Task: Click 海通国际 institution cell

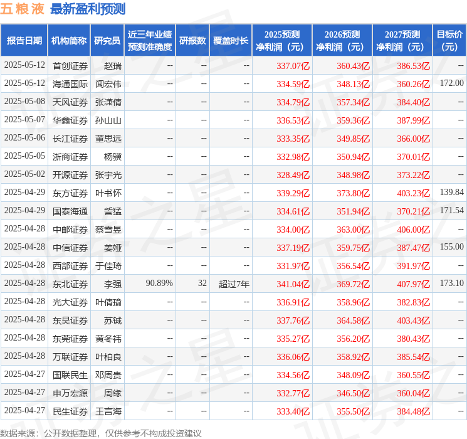Action: click(70, 84)
